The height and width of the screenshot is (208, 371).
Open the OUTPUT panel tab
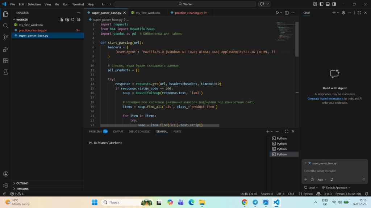coord(118,131)
